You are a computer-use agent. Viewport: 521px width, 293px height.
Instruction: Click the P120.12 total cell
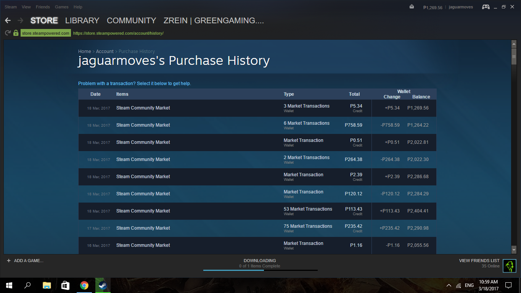354,194
